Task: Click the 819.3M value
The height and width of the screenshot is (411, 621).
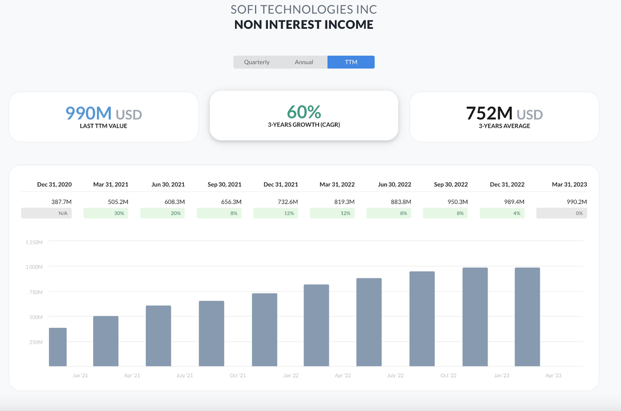Action: (344, 202)
